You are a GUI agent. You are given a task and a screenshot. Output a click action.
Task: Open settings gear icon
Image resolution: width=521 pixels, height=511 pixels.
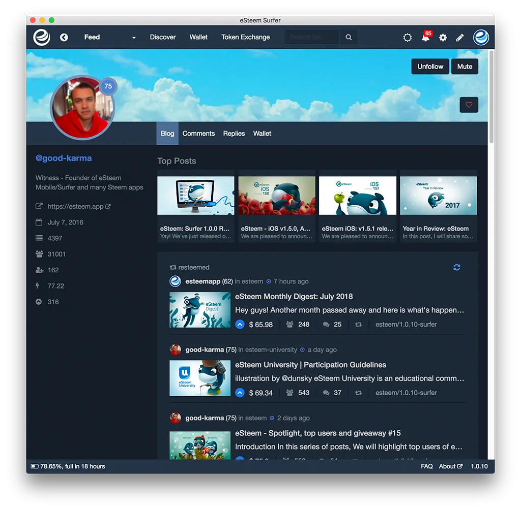tap(443, 38)
